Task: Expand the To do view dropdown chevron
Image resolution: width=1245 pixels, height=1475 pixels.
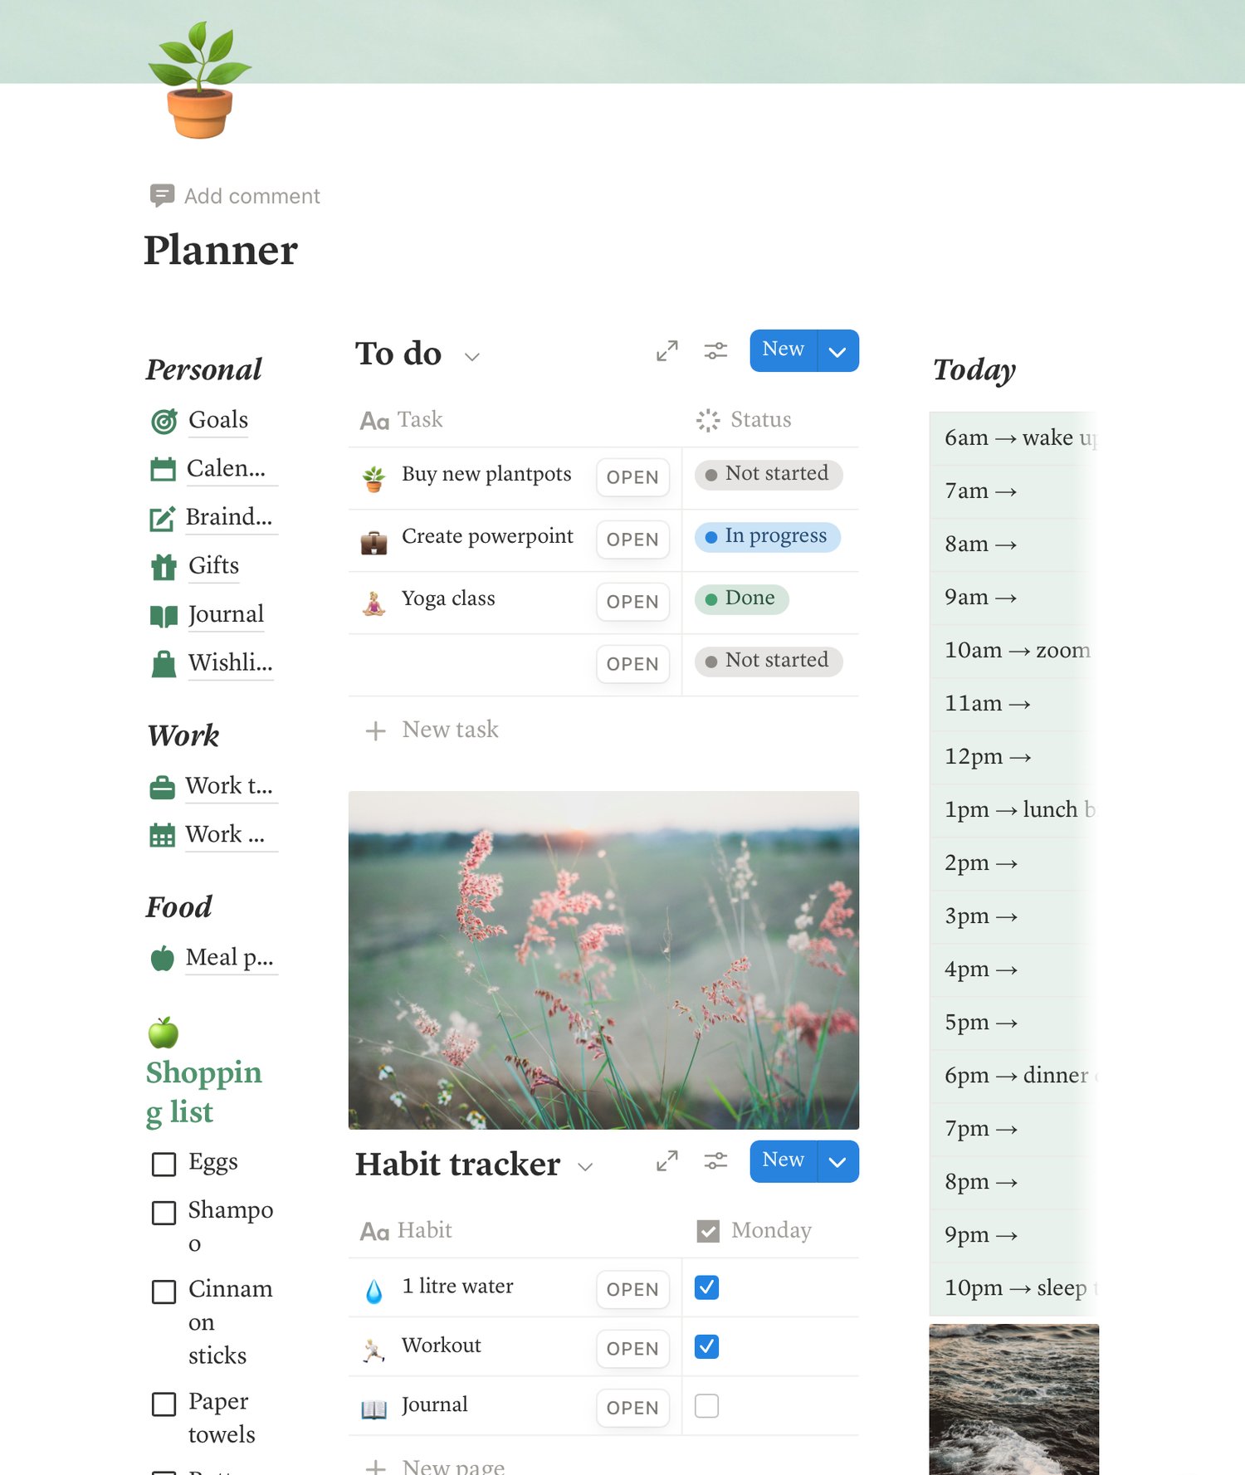Action: click(x=472, y=357)
